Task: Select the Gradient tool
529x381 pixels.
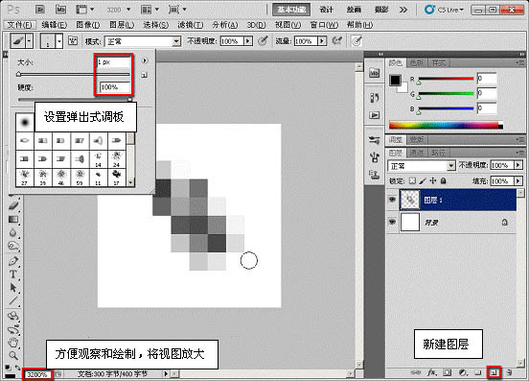Action: pyautogui.click(x=13, y=220)
